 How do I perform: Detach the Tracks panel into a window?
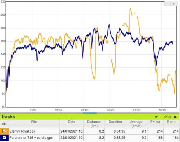pyautogui.click(x=165, y=117)
